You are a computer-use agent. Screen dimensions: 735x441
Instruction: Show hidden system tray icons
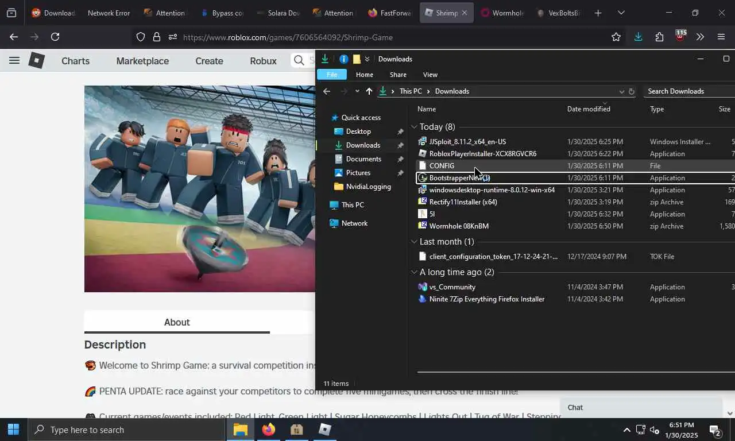(x=626, y=430)
